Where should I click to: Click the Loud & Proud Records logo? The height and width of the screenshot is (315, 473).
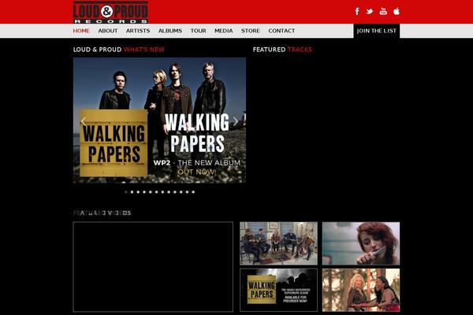pos(110,12)
